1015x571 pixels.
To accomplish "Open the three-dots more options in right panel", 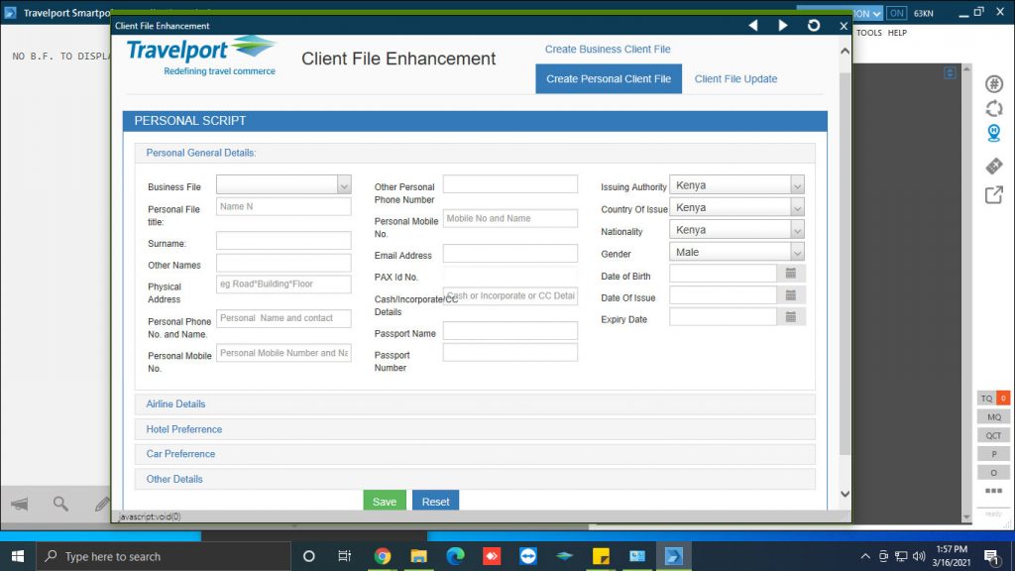I will tap(993, 491).
